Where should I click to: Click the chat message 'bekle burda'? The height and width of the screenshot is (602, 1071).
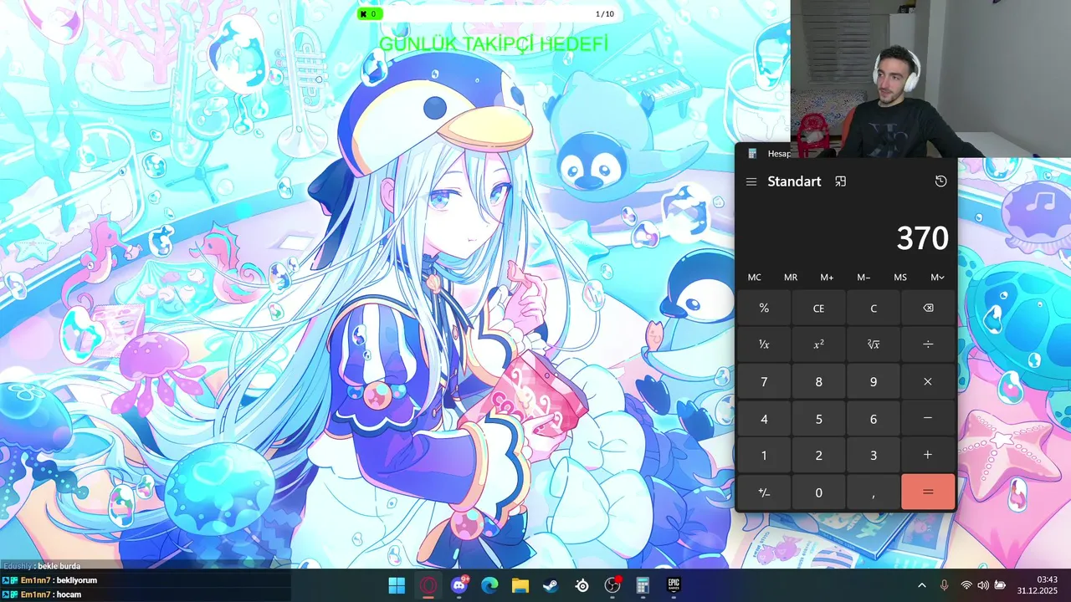pyautogui.click(x=58, y=566)
